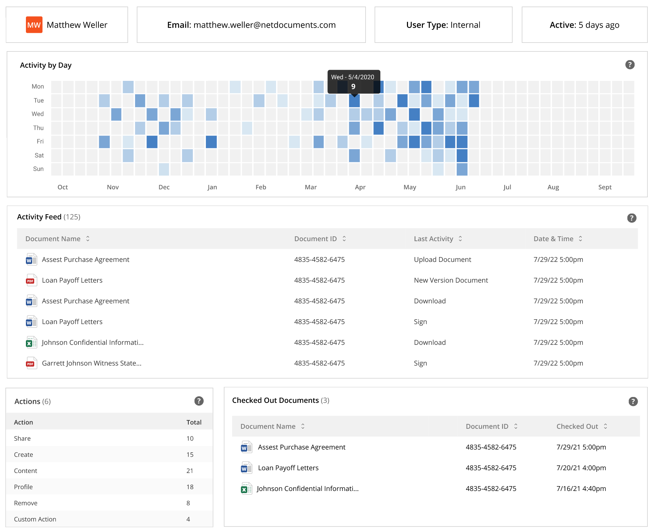Sort by Date & Time column
Viewport: 655px width, 530px height.
tap(580, 238)
